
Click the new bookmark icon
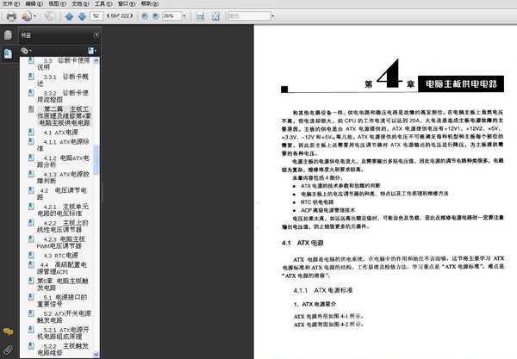tap(91, 51)
